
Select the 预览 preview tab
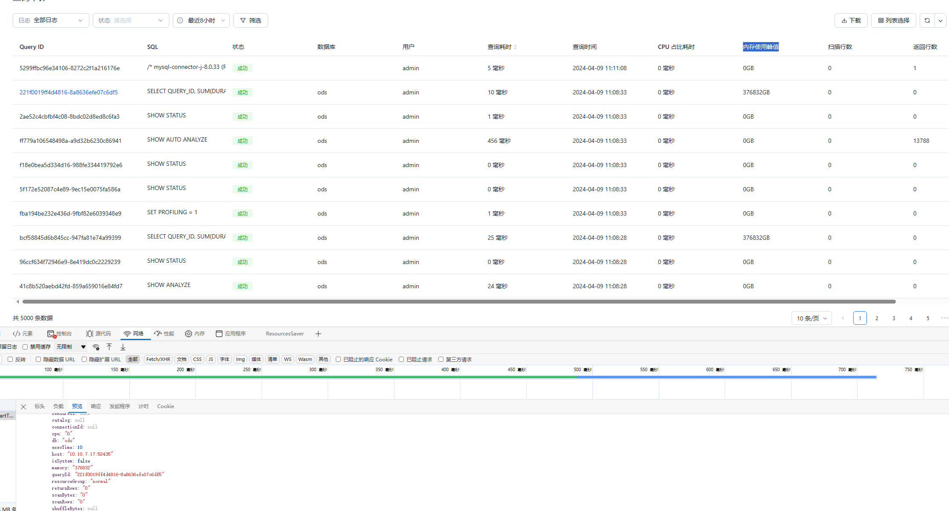[77, 406]
